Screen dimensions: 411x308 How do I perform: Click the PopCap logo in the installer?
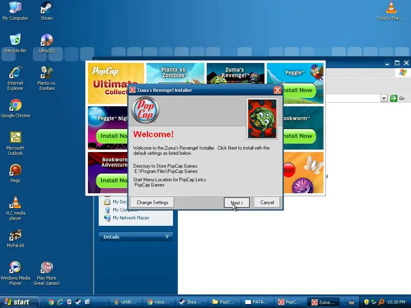click(145, 110)
